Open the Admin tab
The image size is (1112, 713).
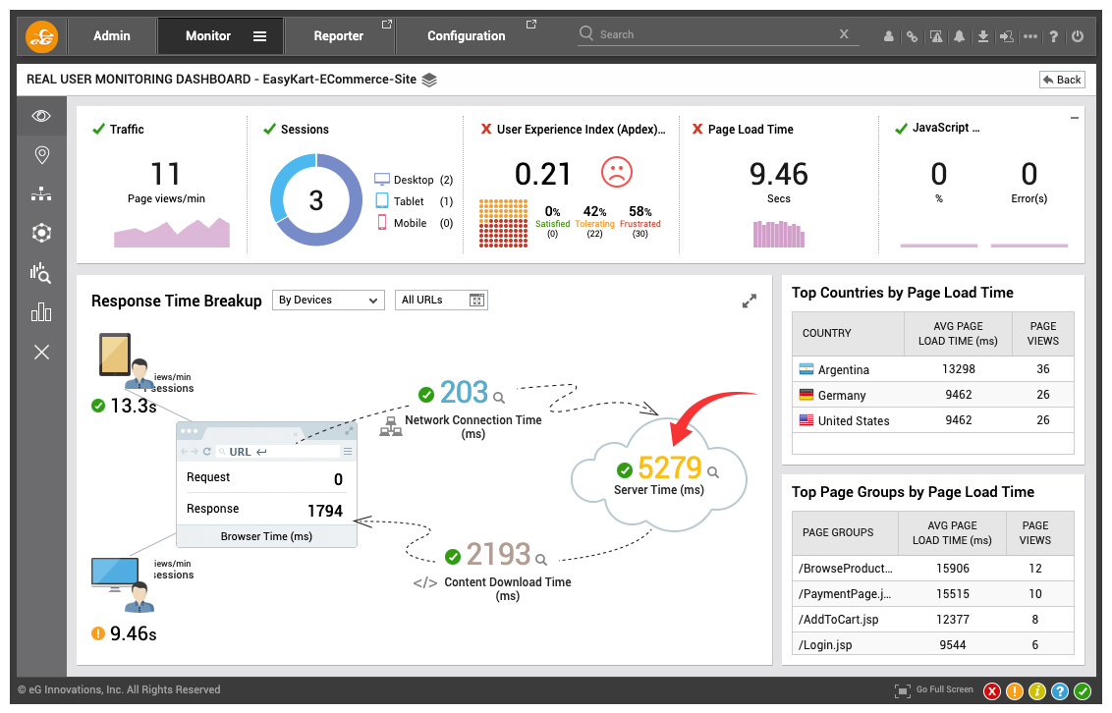112,36
